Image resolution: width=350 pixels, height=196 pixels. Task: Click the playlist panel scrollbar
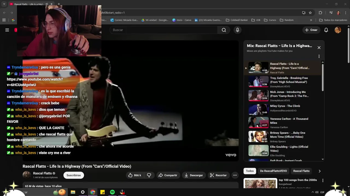(323, 78)
